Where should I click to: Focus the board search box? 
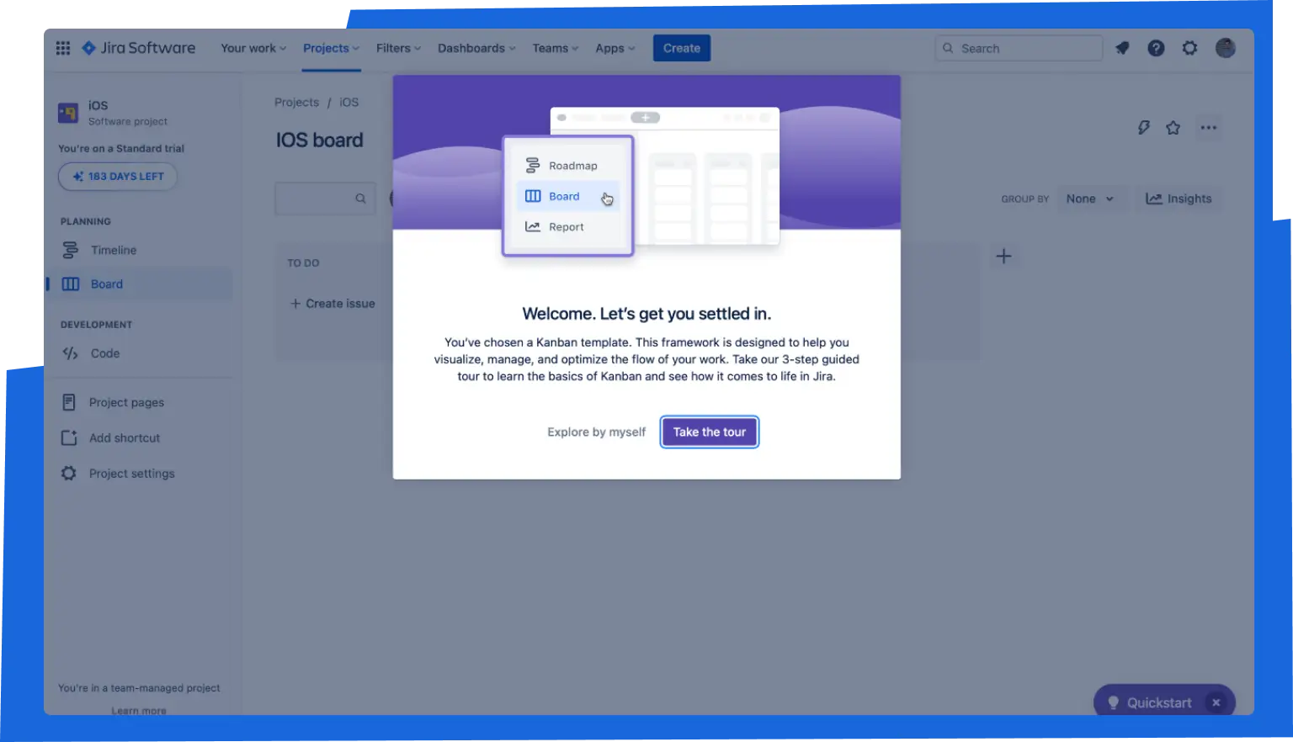click(x=325, y=199)
